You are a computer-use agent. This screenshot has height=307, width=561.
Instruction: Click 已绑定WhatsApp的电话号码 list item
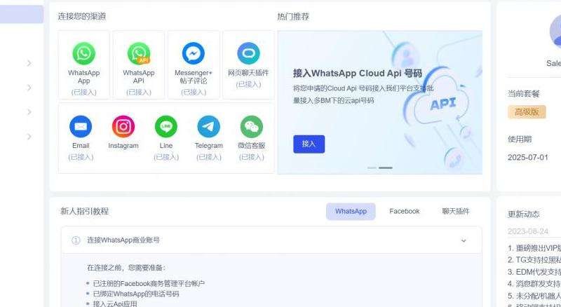tap(136, 294)
